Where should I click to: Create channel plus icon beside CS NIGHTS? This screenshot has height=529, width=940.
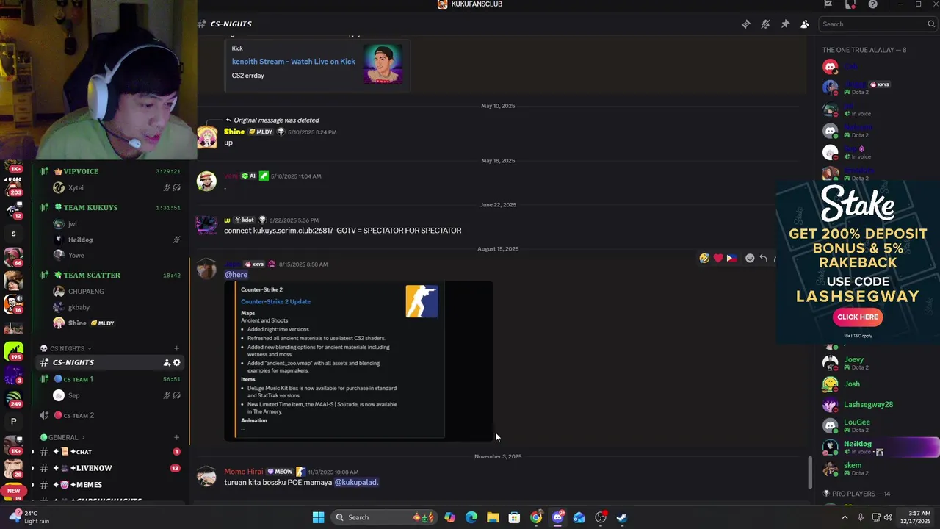click(x=176, y=348)
